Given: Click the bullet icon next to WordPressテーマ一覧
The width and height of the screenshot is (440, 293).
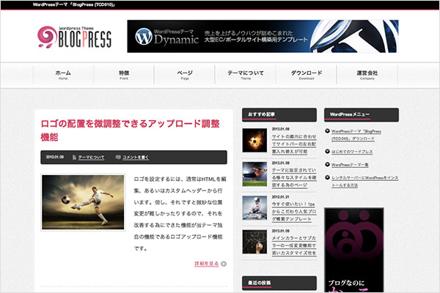Looking at the screenshot, I should click(327, 166).
